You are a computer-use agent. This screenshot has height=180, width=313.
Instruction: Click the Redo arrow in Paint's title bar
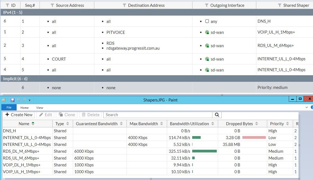pyautogui.click(x=24, y=100)
